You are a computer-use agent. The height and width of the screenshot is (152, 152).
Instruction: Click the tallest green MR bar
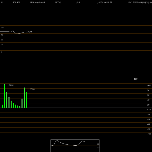5,96
